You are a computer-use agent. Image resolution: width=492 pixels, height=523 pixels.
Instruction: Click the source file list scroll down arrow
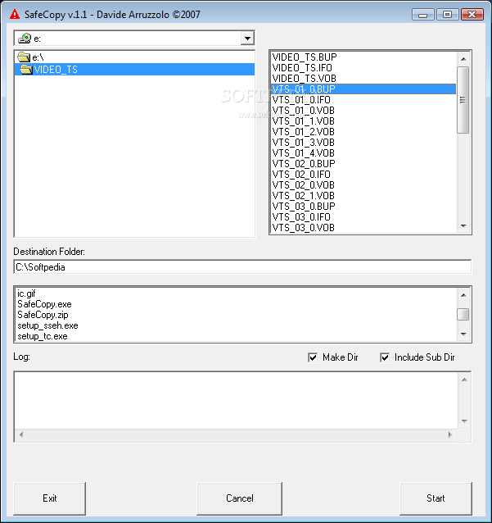point(463,226)
